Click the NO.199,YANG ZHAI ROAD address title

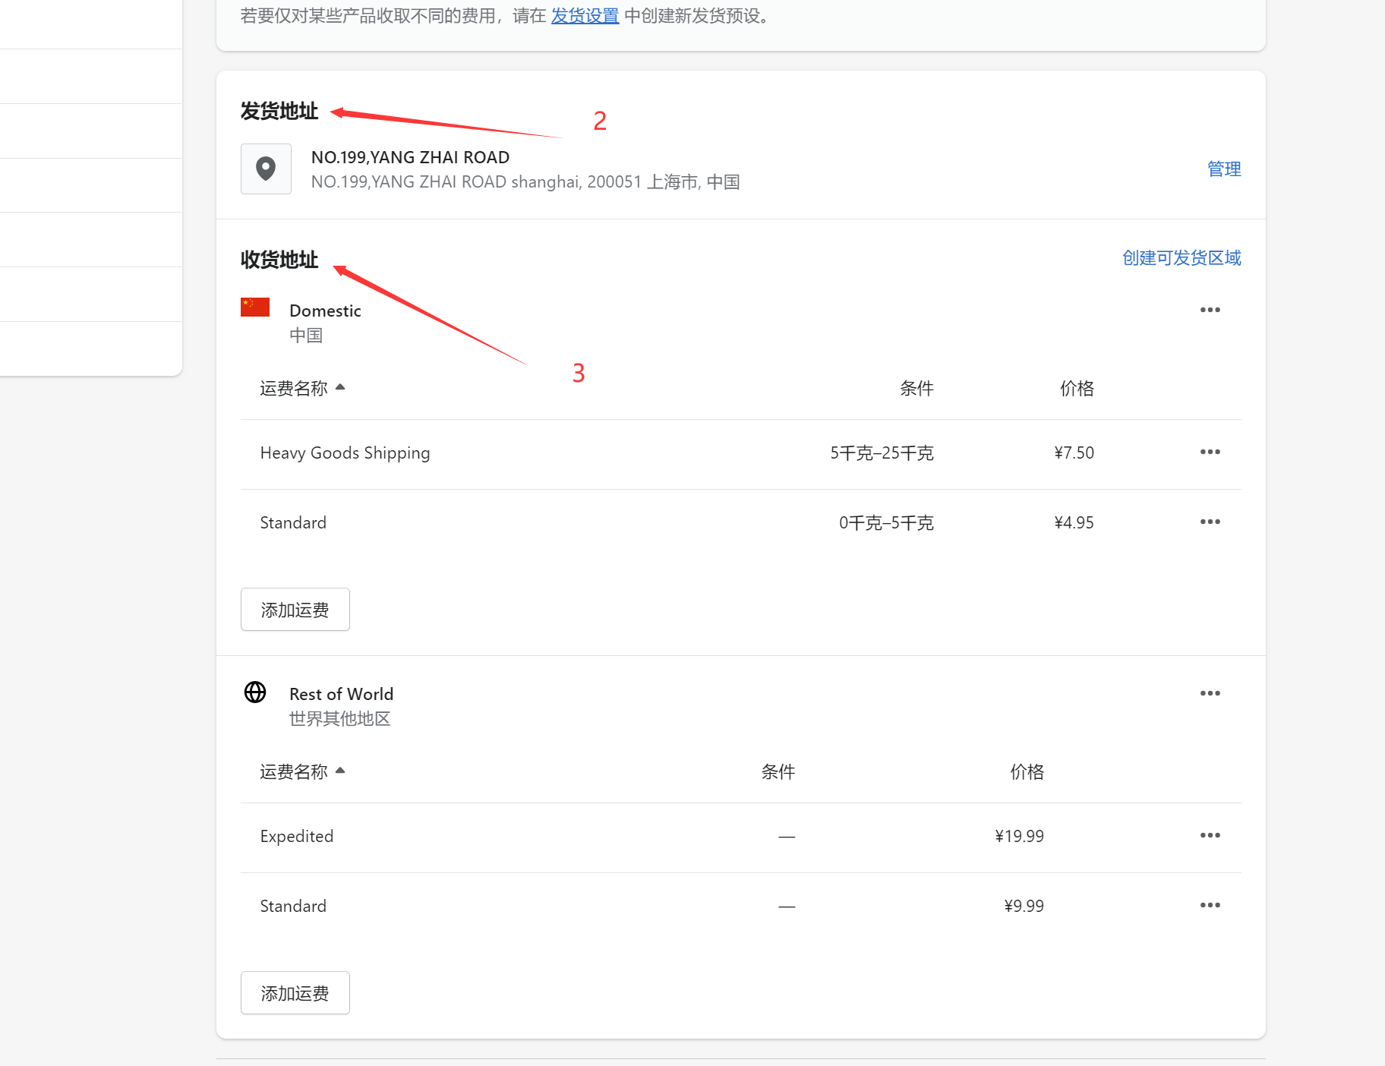coord(410,157)
